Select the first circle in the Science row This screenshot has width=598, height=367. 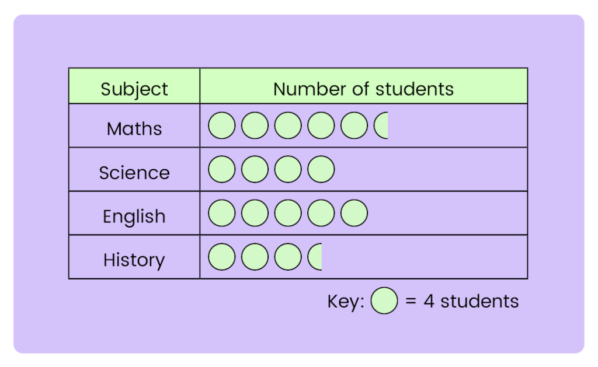(x=222, y=170)
